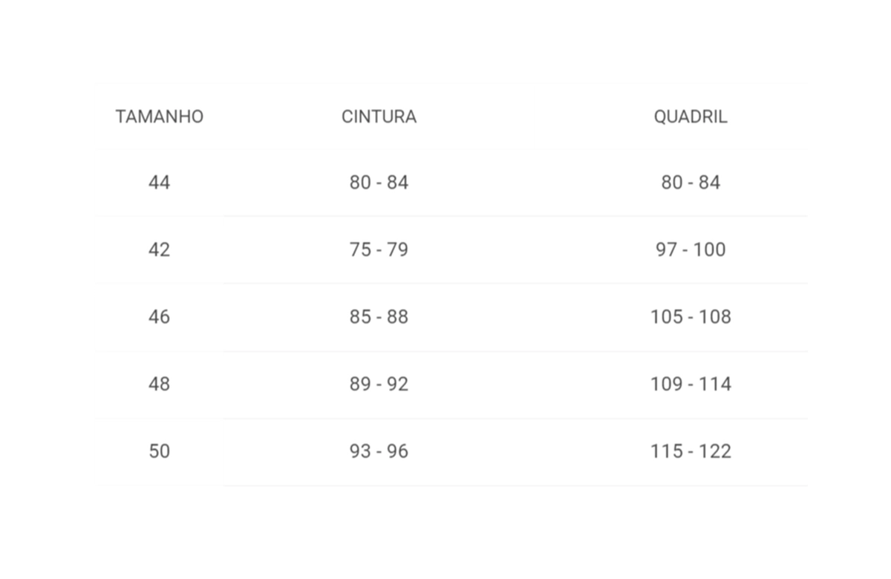Click the CINTURA column header
891x579 pixels.
coord(379,117)
